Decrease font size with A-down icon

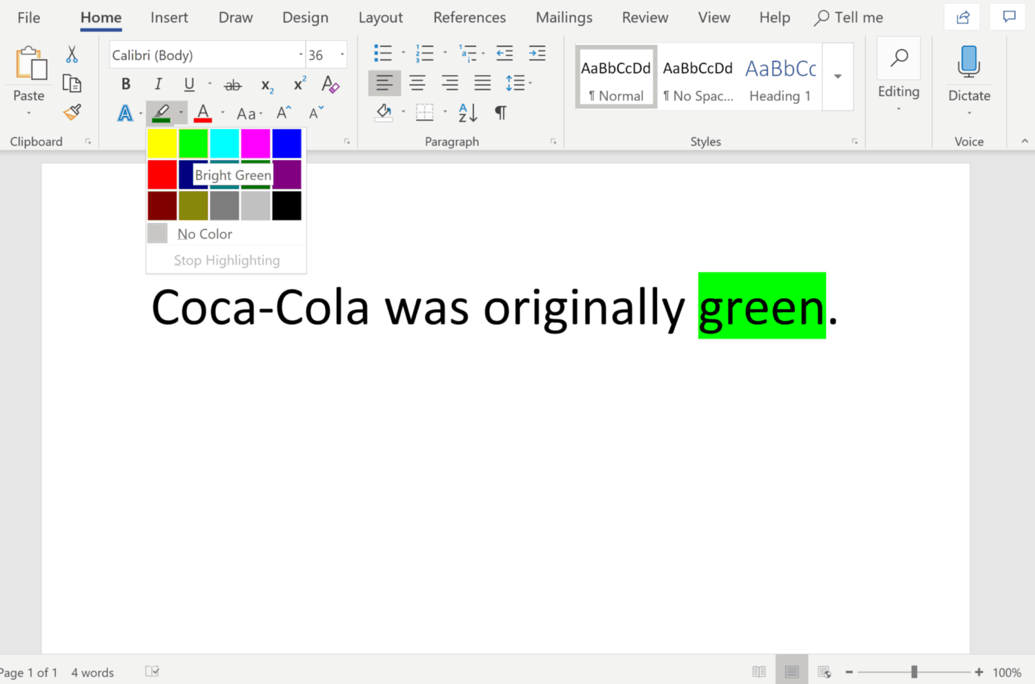click(316, 112)
